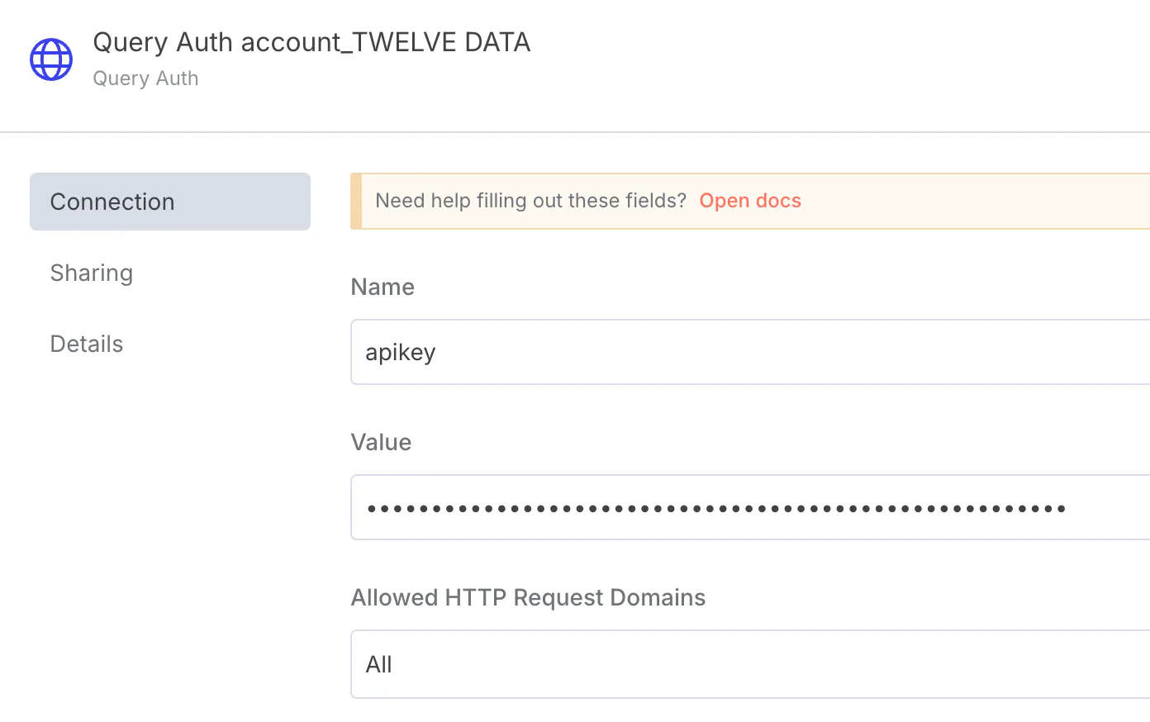Open the Connection tab

tap(170, 202)
